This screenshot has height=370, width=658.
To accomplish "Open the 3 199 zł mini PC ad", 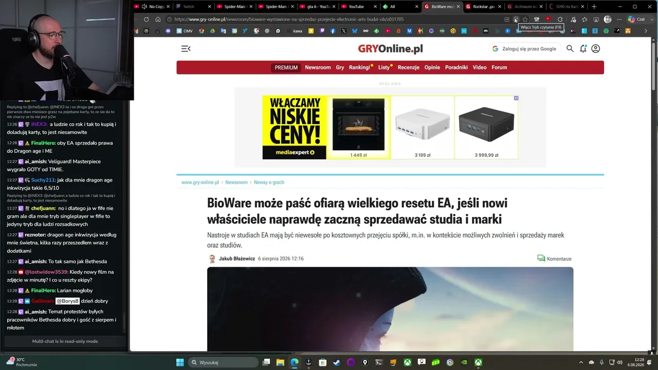I will point(423,127).
